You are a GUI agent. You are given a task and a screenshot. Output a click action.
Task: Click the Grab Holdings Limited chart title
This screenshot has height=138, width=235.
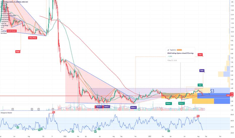pyautogui.click(x=14, y=2)
